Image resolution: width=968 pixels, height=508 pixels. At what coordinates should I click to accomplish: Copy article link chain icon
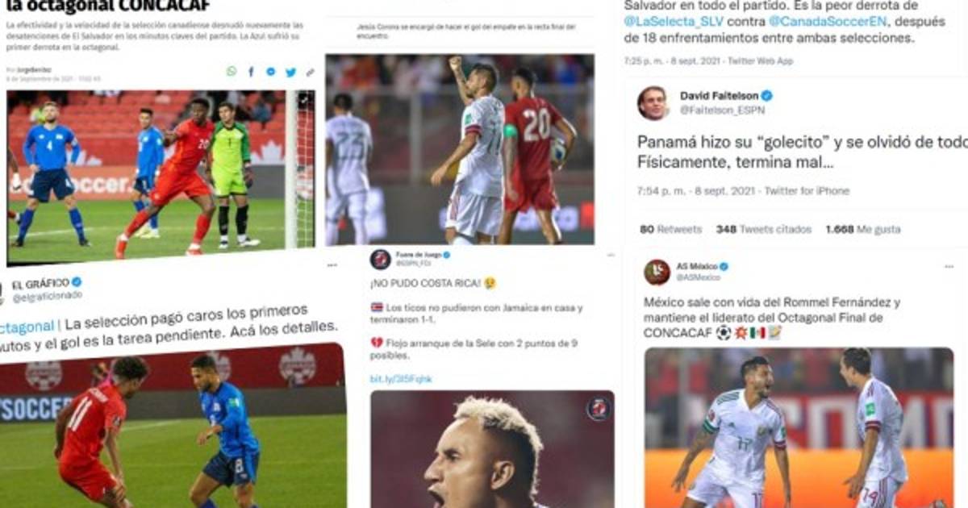[310, 73]
